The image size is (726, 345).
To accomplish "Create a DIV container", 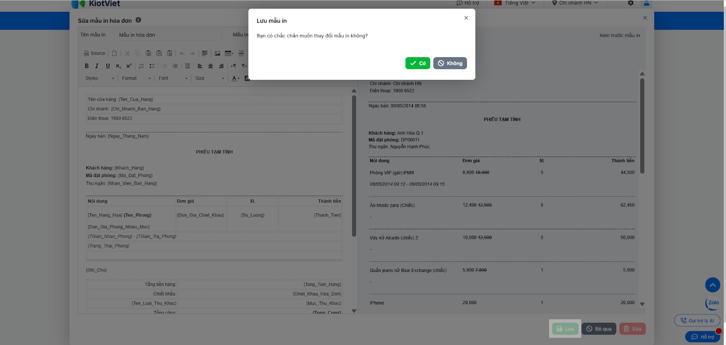I will (187, 66).
